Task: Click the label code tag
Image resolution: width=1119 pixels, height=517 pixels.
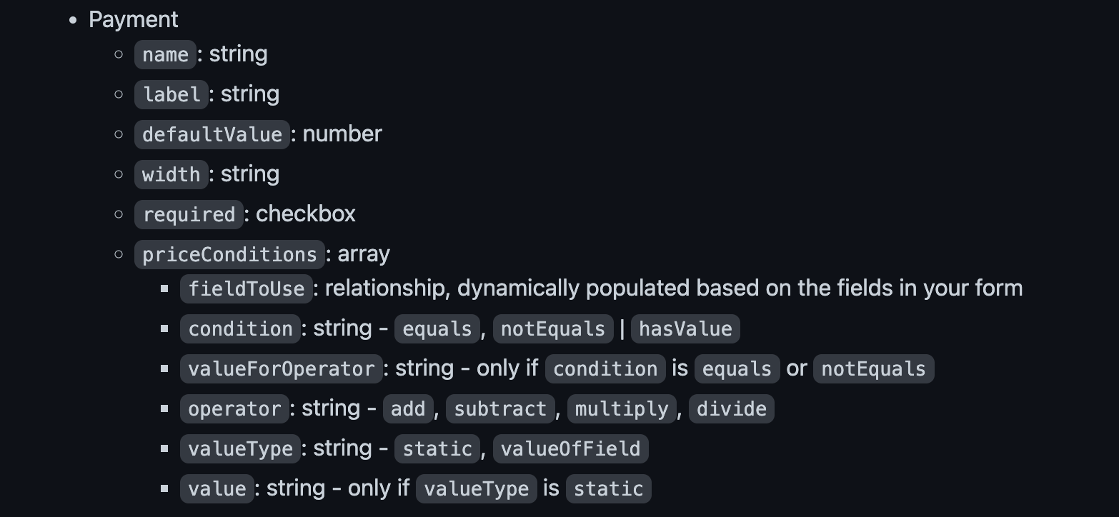Action: (x=171, y=95)
